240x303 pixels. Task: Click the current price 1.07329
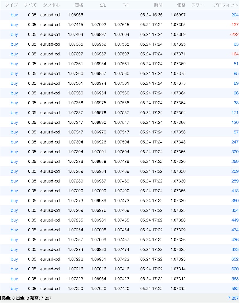178,230
